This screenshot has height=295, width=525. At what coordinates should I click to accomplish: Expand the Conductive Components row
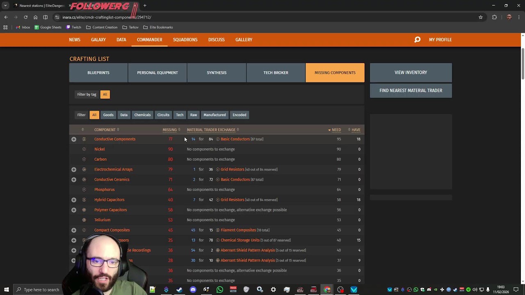[74, 139]
